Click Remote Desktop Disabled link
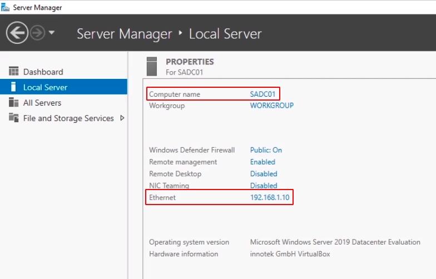 [264, 174]
